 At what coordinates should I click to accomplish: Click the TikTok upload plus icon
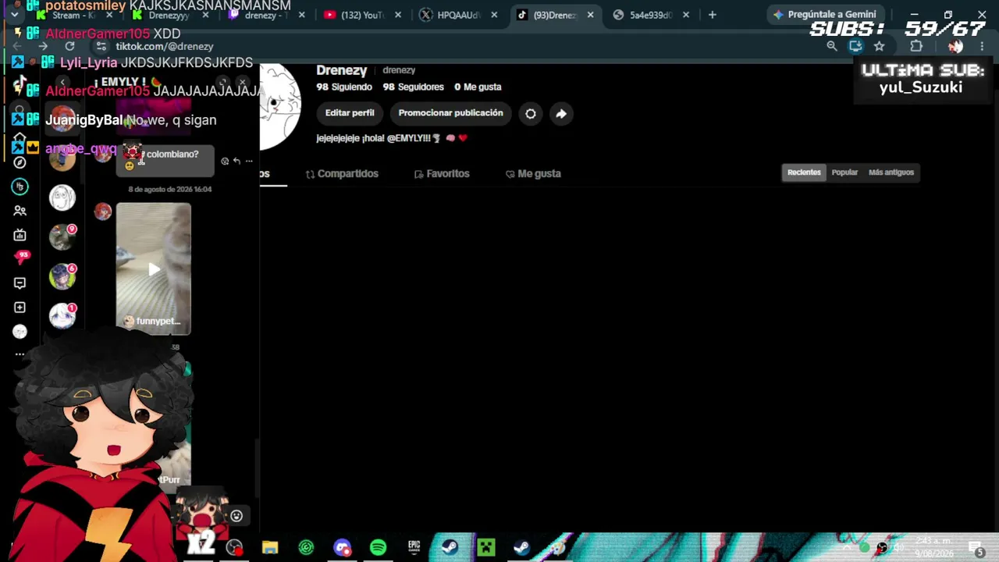click(20, 308)
